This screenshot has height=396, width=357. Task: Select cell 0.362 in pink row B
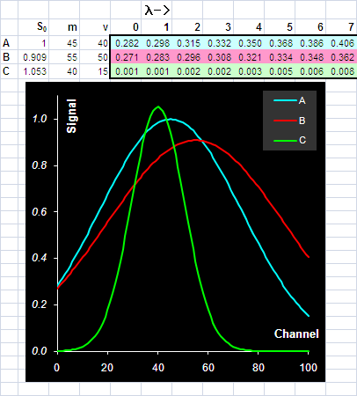point(341,57)
